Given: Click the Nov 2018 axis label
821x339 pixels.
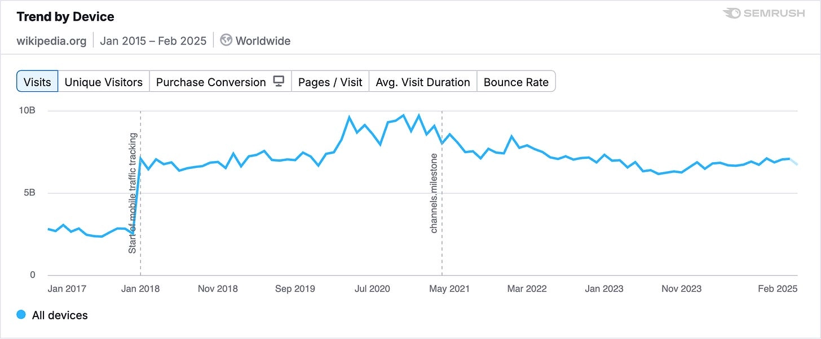Looking at the screenshot, I should [218, 289].
